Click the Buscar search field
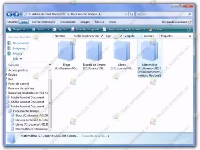This screenshot has width=200, height=150. pyautogui.click(x=162, y=14)
